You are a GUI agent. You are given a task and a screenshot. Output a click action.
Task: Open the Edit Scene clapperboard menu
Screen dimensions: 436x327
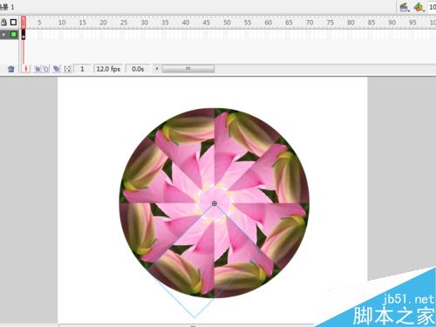click(x=404, y=7)
